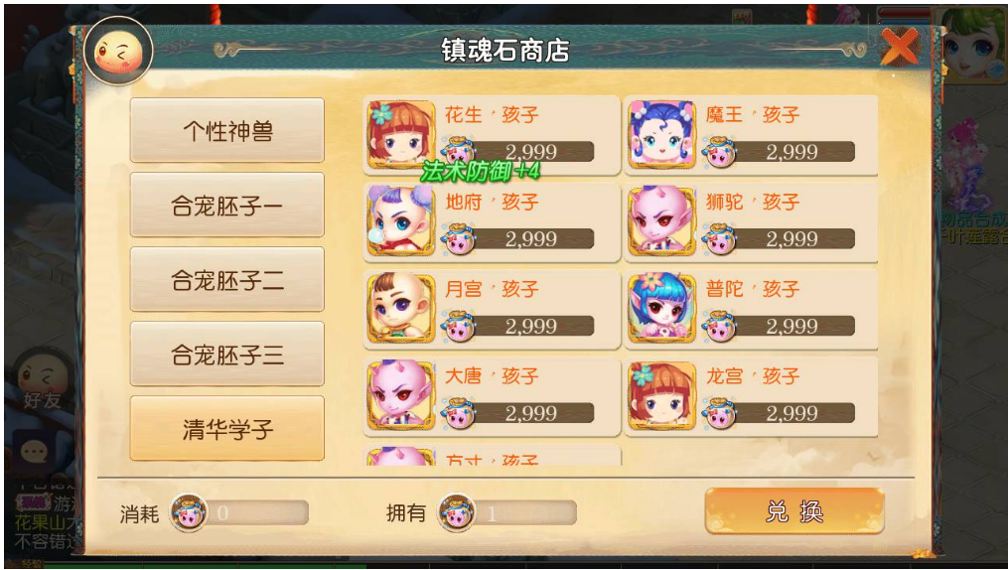Choose the 地府·孩子 avatar icon
Viewport: 1008px width, 570px height.
pyautogui.click(x=401, y=221)
